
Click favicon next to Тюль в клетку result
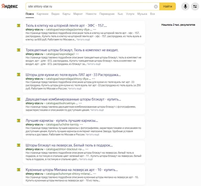click(19, 25)
